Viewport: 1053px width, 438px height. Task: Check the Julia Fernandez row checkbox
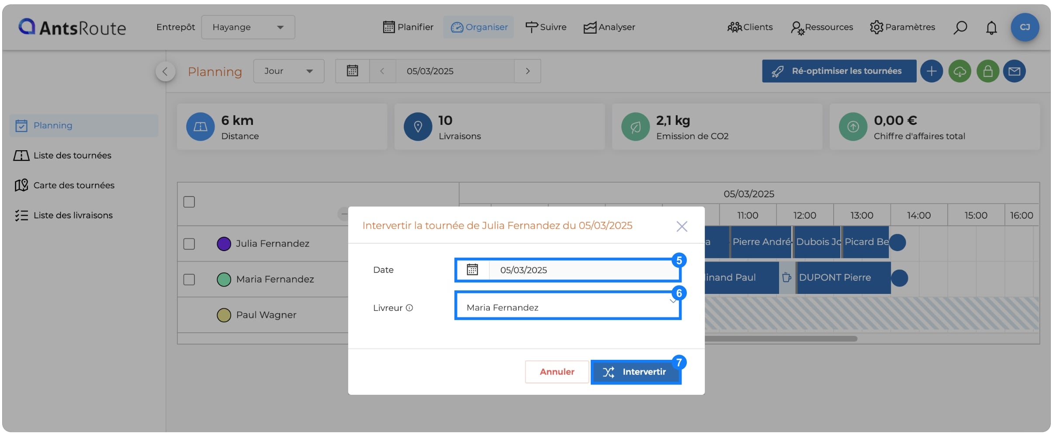tap(189, 244)
